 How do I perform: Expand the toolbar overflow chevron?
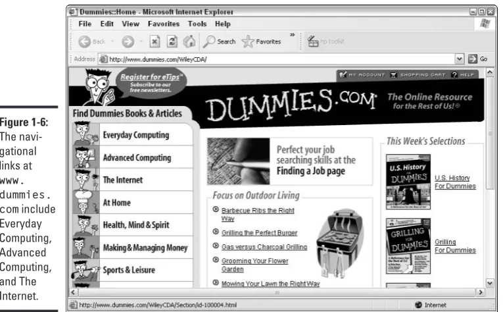point(292,35)
